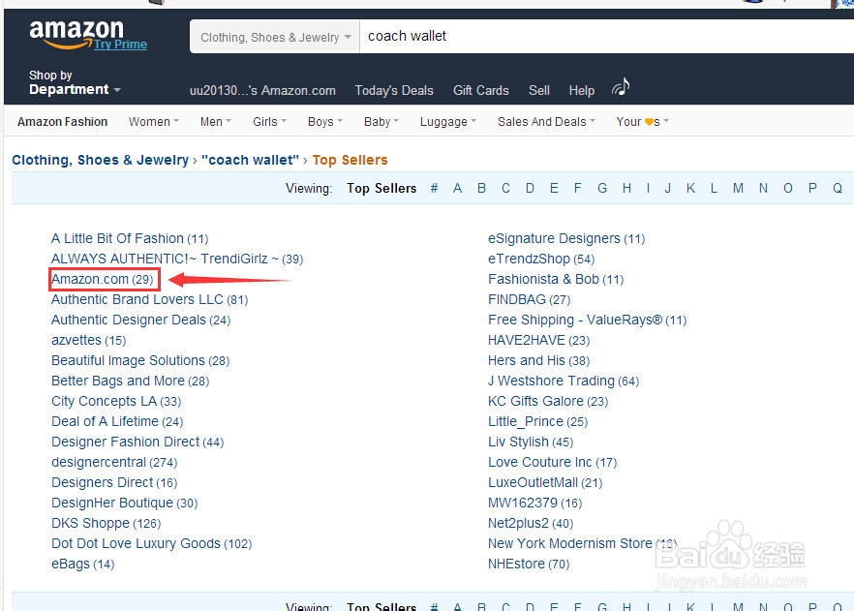Expand the Men dropdown menu
Viewport: 854px width, 611px height.
click(216, 122)
